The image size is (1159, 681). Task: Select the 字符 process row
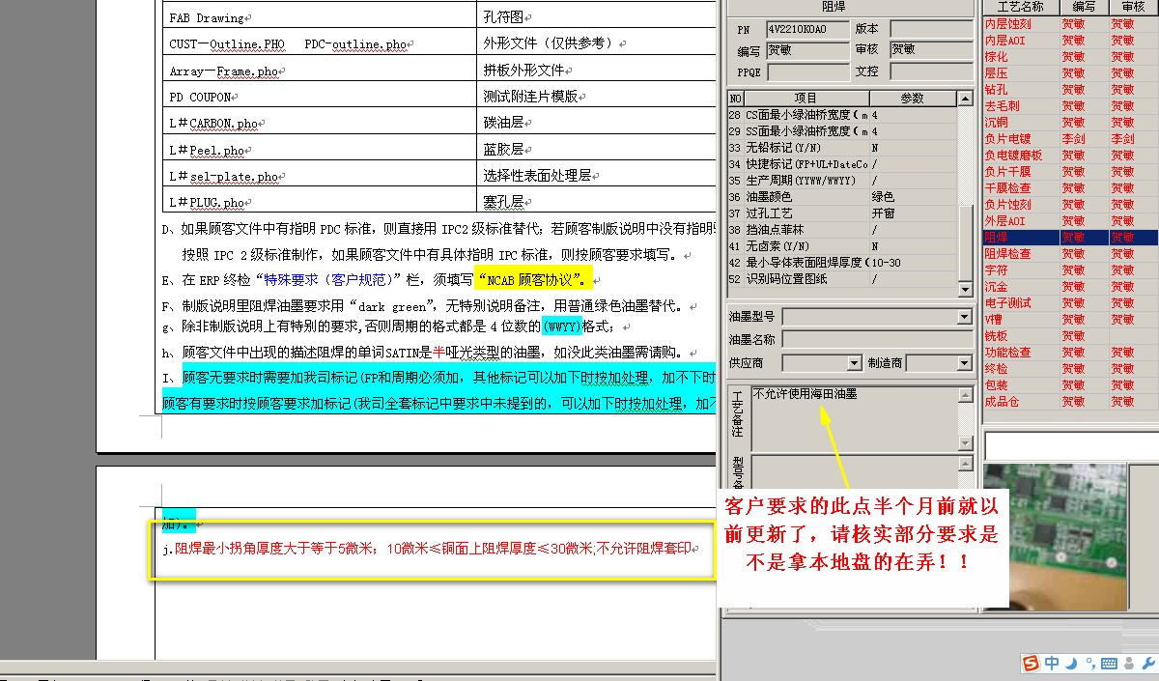[x=1069, y=270]
